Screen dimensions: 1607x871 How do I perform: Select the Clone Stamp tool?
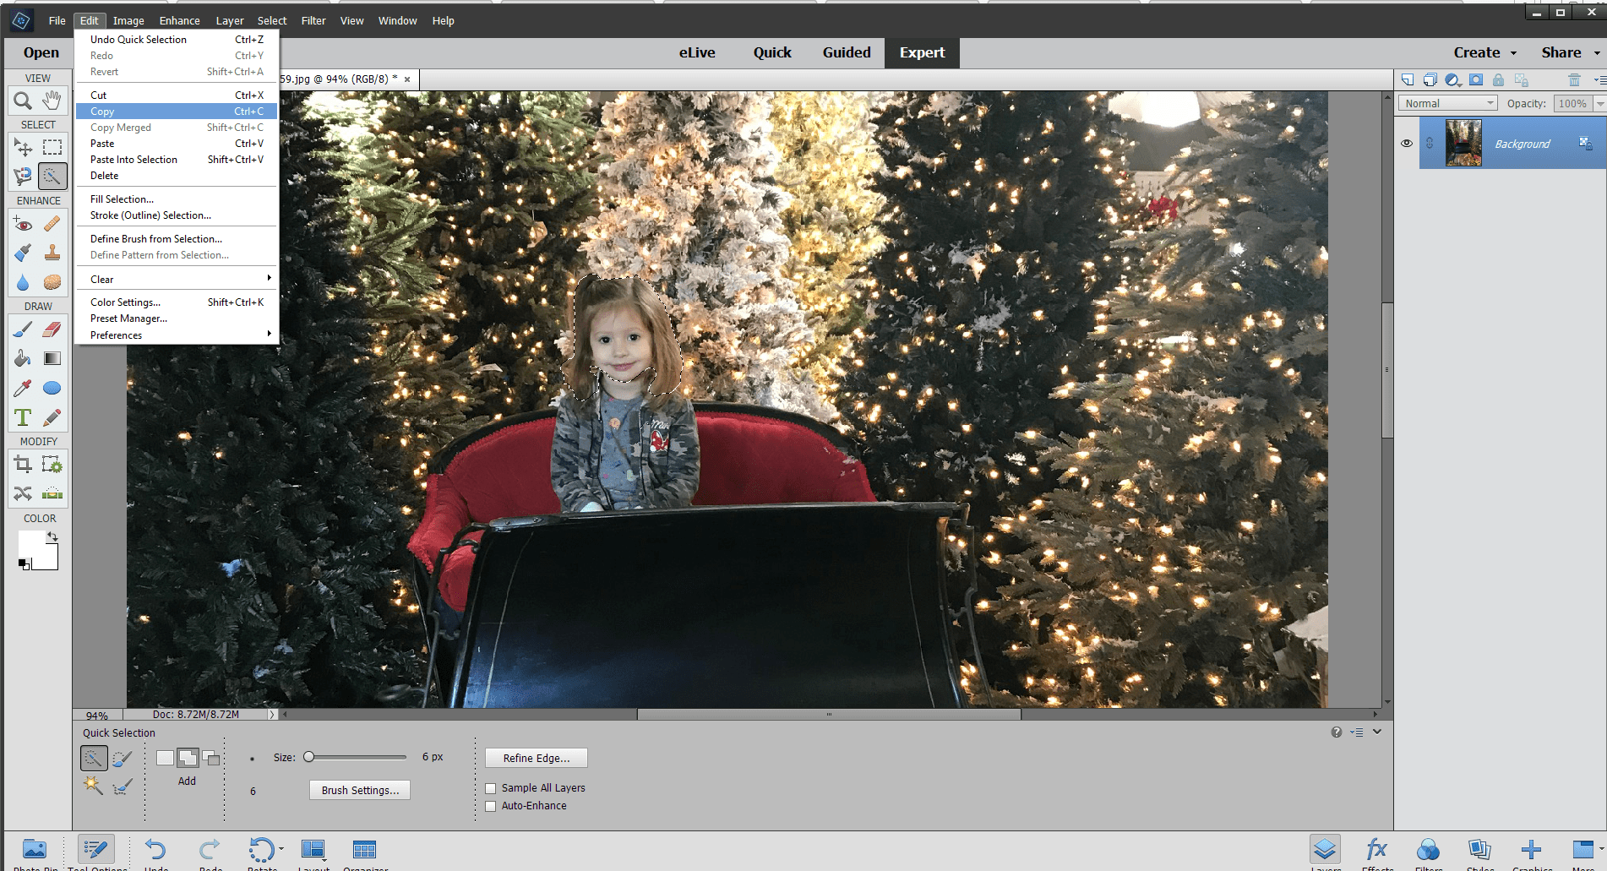(x=52, y=253)
